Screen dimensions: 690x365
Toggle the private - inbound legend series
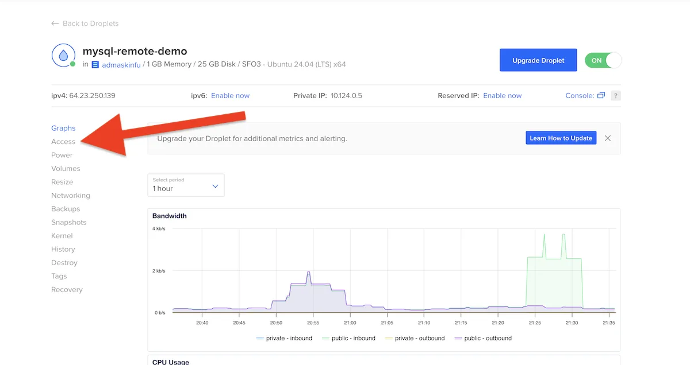284,338
